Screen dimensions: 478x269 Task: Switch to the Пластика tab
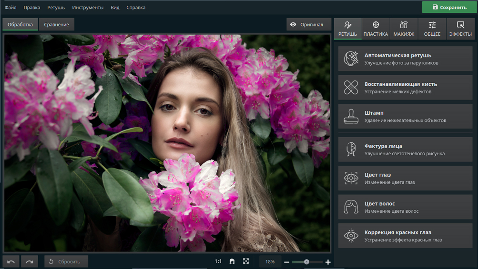coord(376,29)
